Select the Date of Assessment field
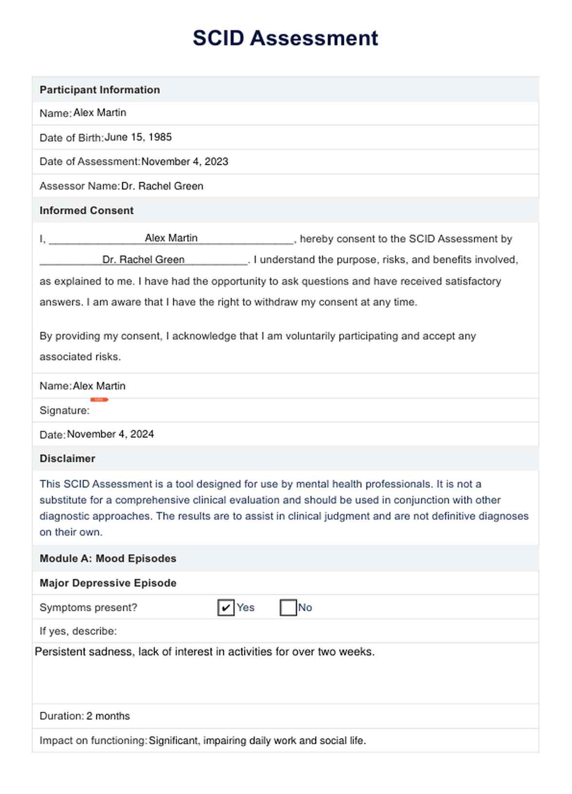 184,162
